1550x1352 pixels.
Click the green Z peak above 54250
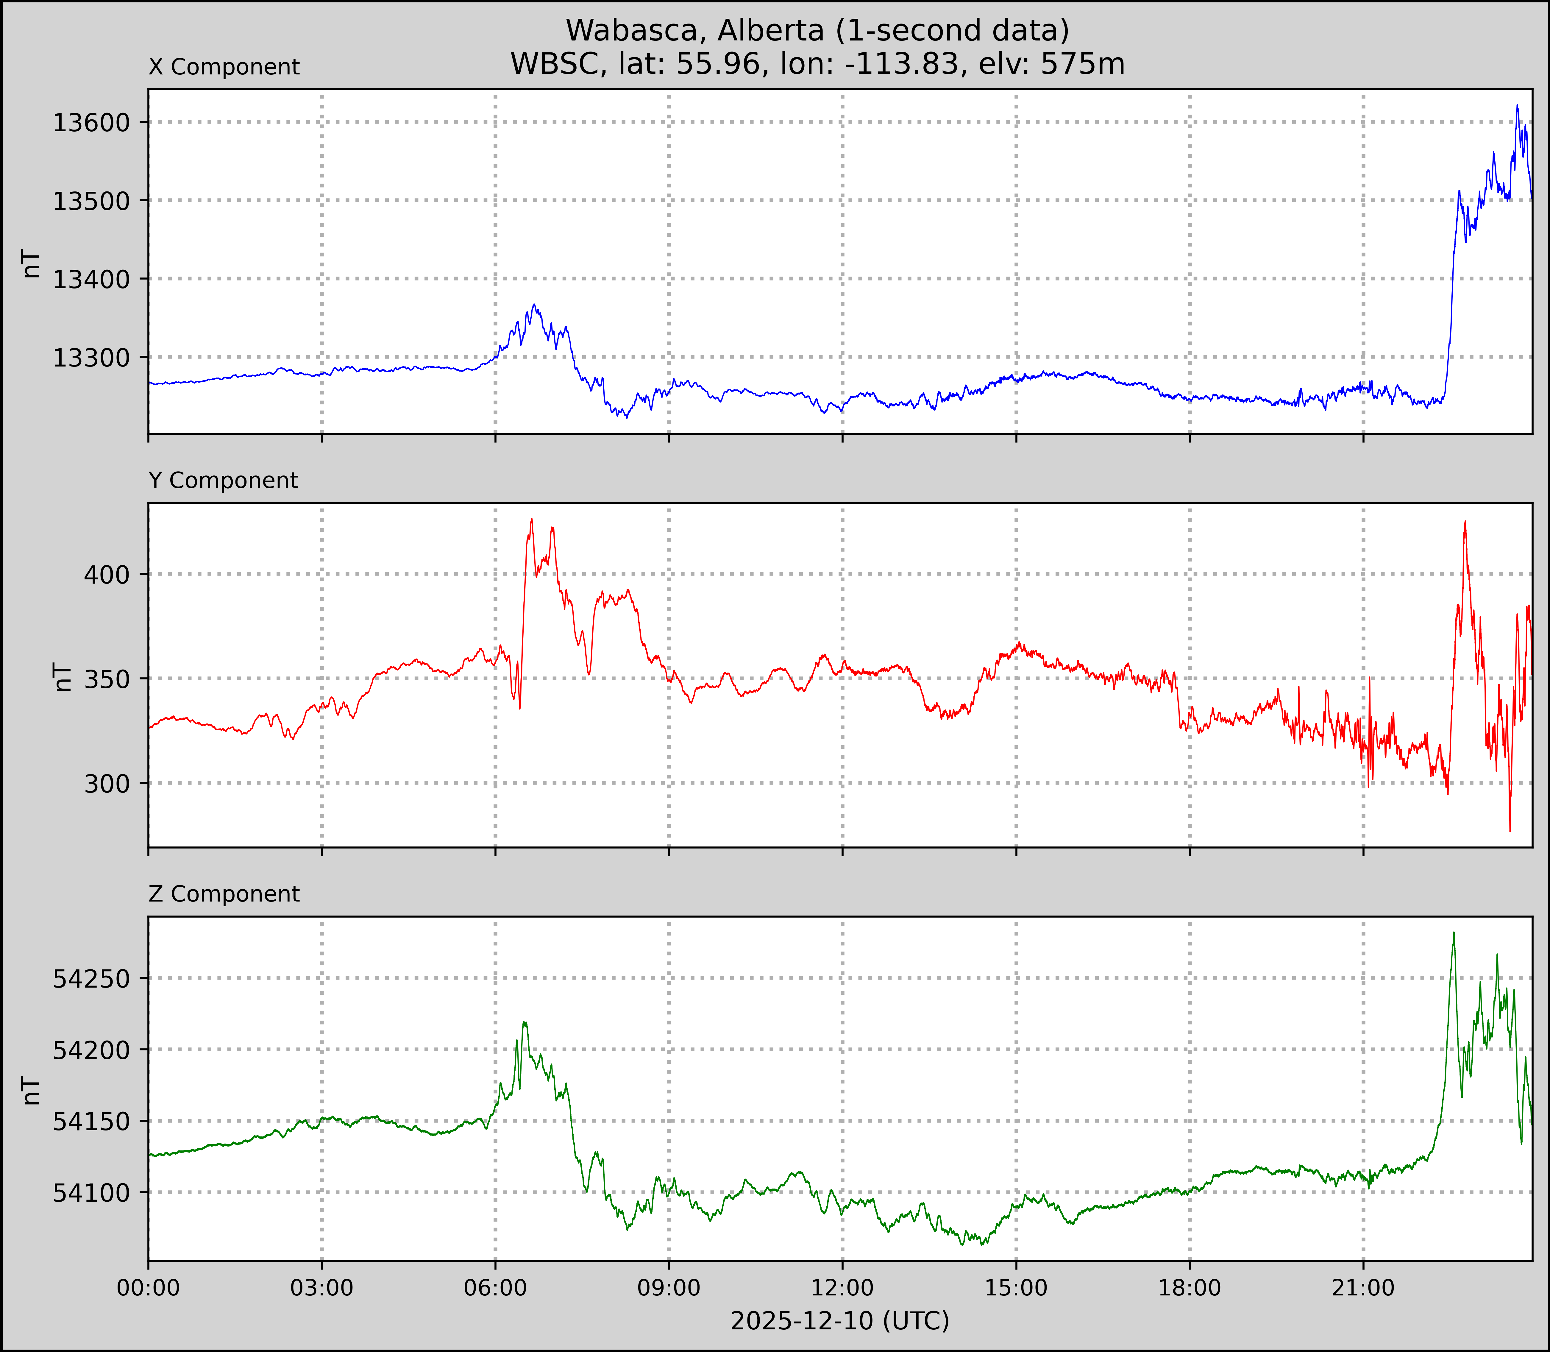click(x=1454, y=934)
